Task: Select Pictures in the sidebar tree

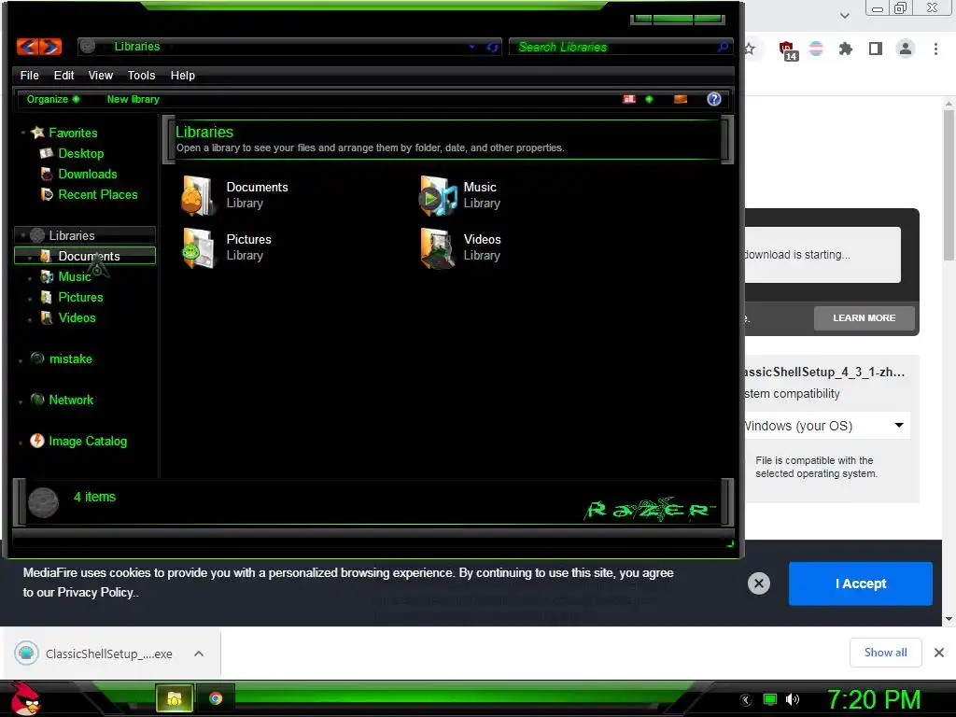Action: tap(80, 298)
